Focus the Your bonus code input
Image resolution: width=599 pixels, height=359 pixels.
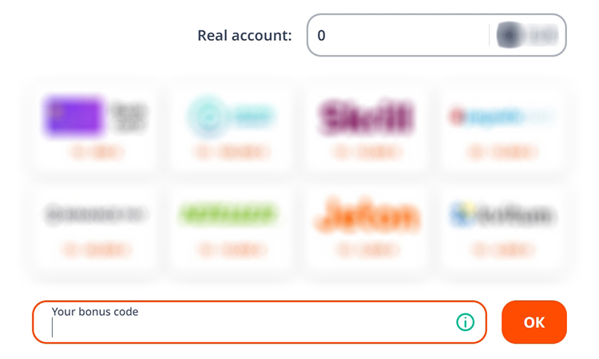[x=248, y=328]
